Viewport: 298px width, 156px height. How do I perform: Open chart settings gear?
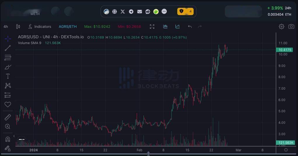pos(281,27)
